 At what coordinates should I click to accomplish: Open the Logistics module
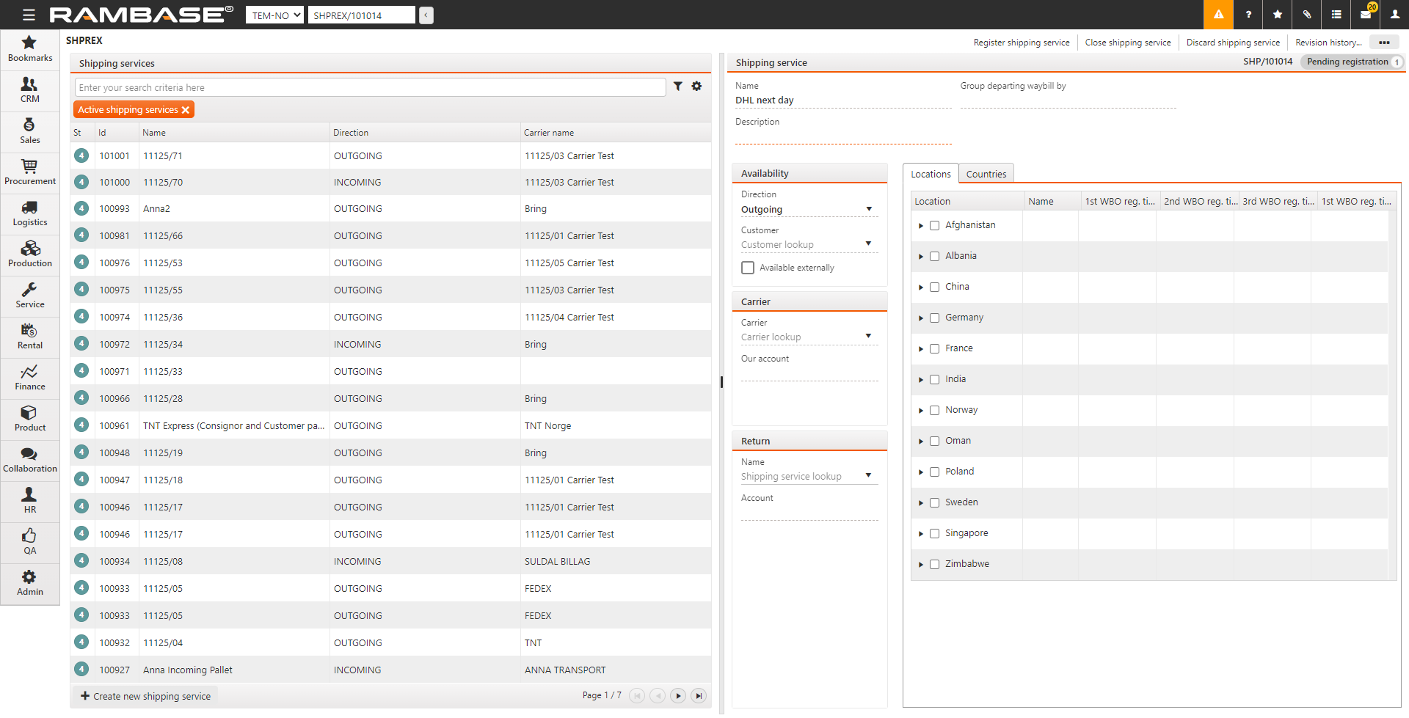point(30,213)
